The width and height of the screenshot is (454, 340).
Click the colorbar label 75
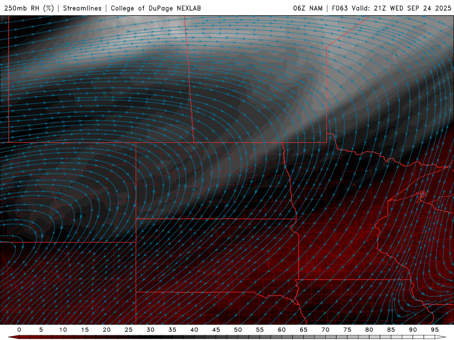[x=347, y=330]
